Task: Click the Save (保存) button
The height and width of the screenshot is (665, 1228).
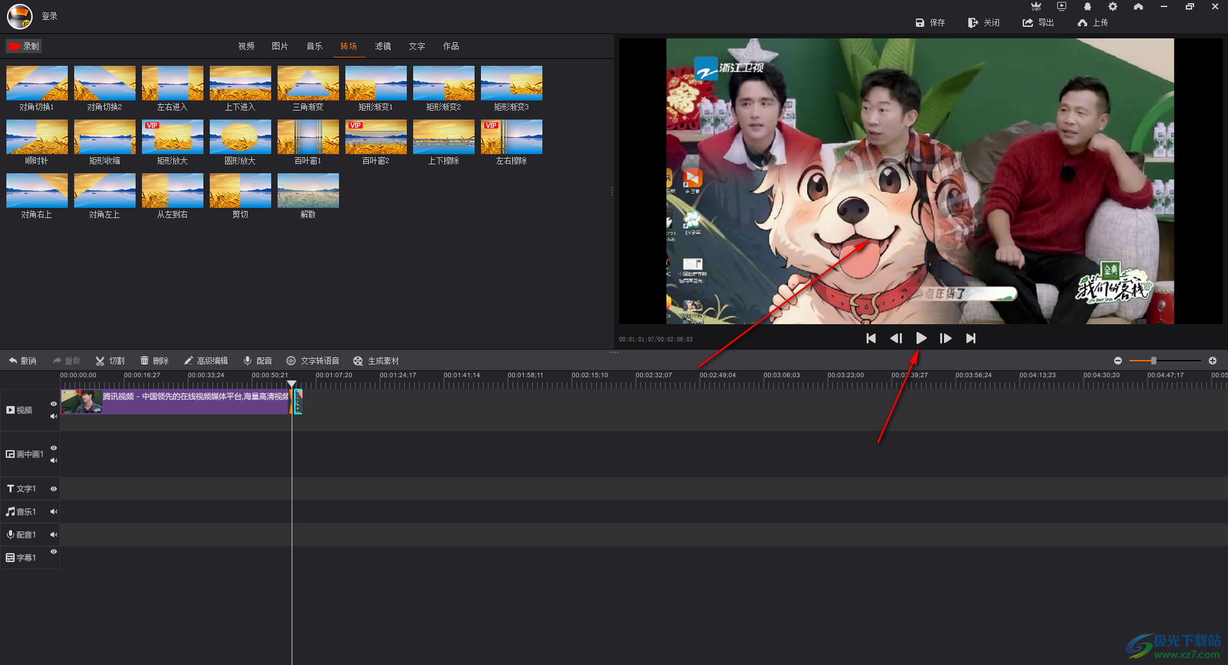Action: (x=930, y=22)
